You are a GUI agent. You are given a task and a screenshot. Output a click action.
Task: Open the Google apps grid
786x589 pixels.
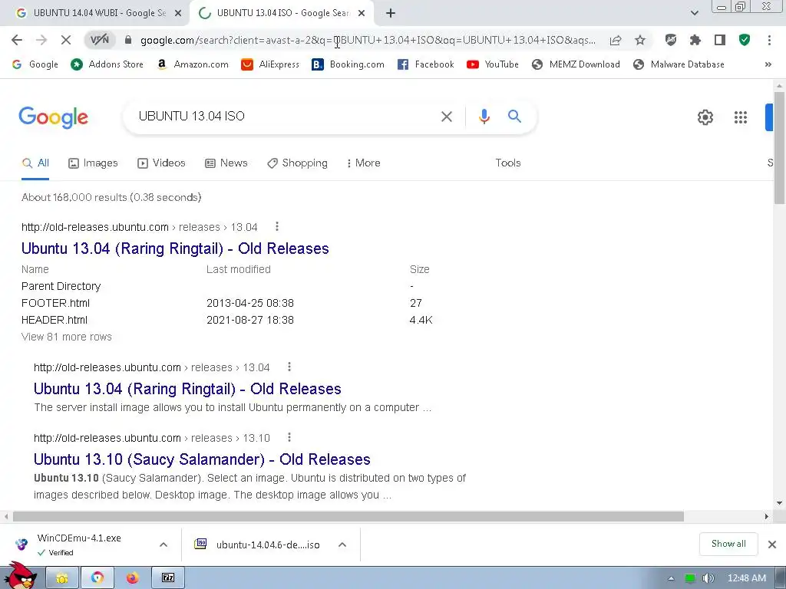click(x=741, y=117)
